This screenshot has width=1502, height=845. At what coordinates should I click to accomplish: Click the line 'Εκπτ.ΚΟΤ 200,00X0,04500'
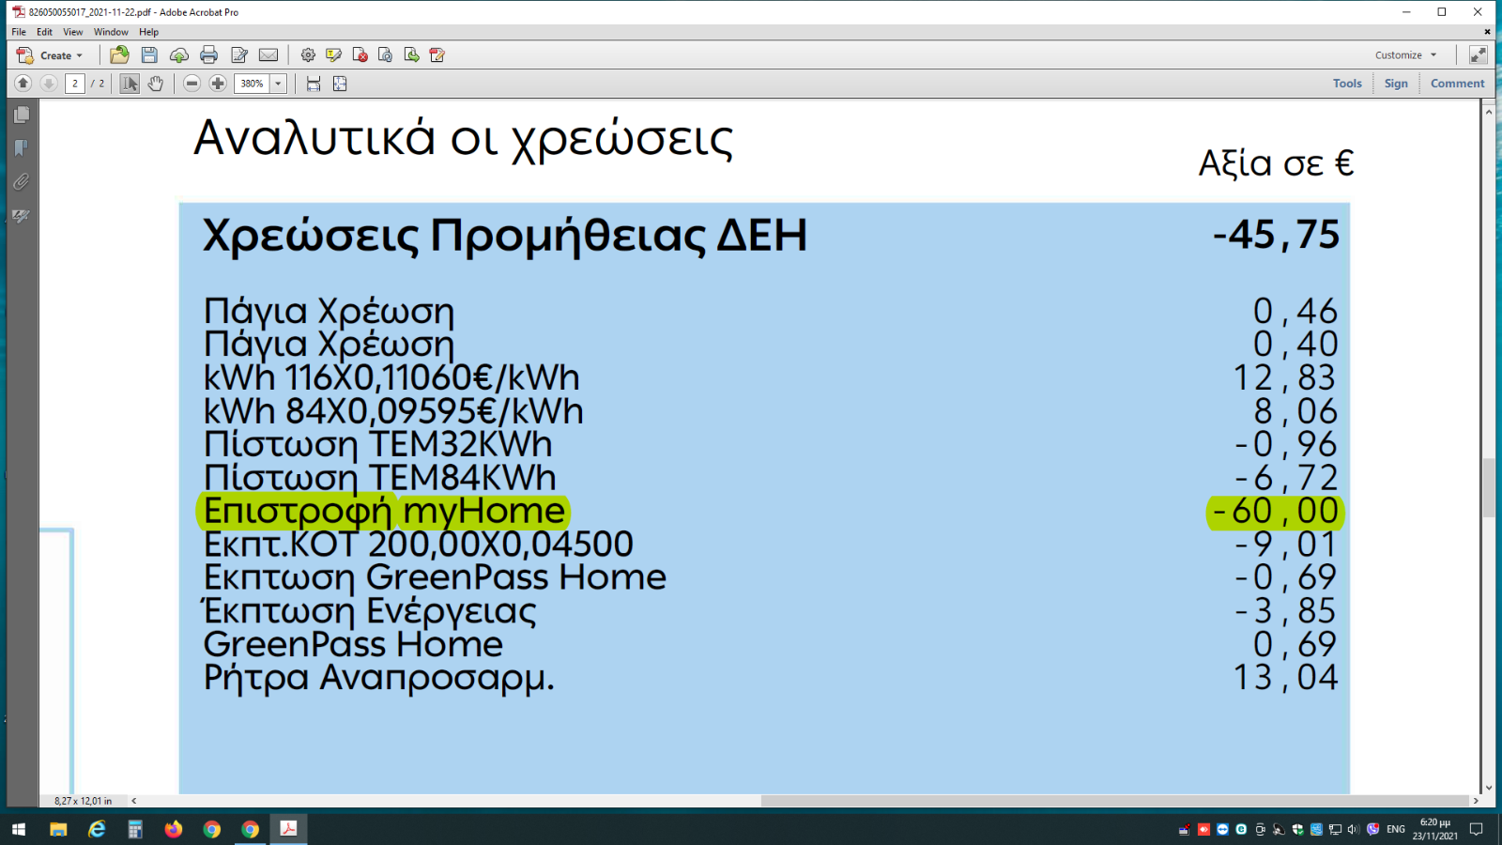[419, 545]
